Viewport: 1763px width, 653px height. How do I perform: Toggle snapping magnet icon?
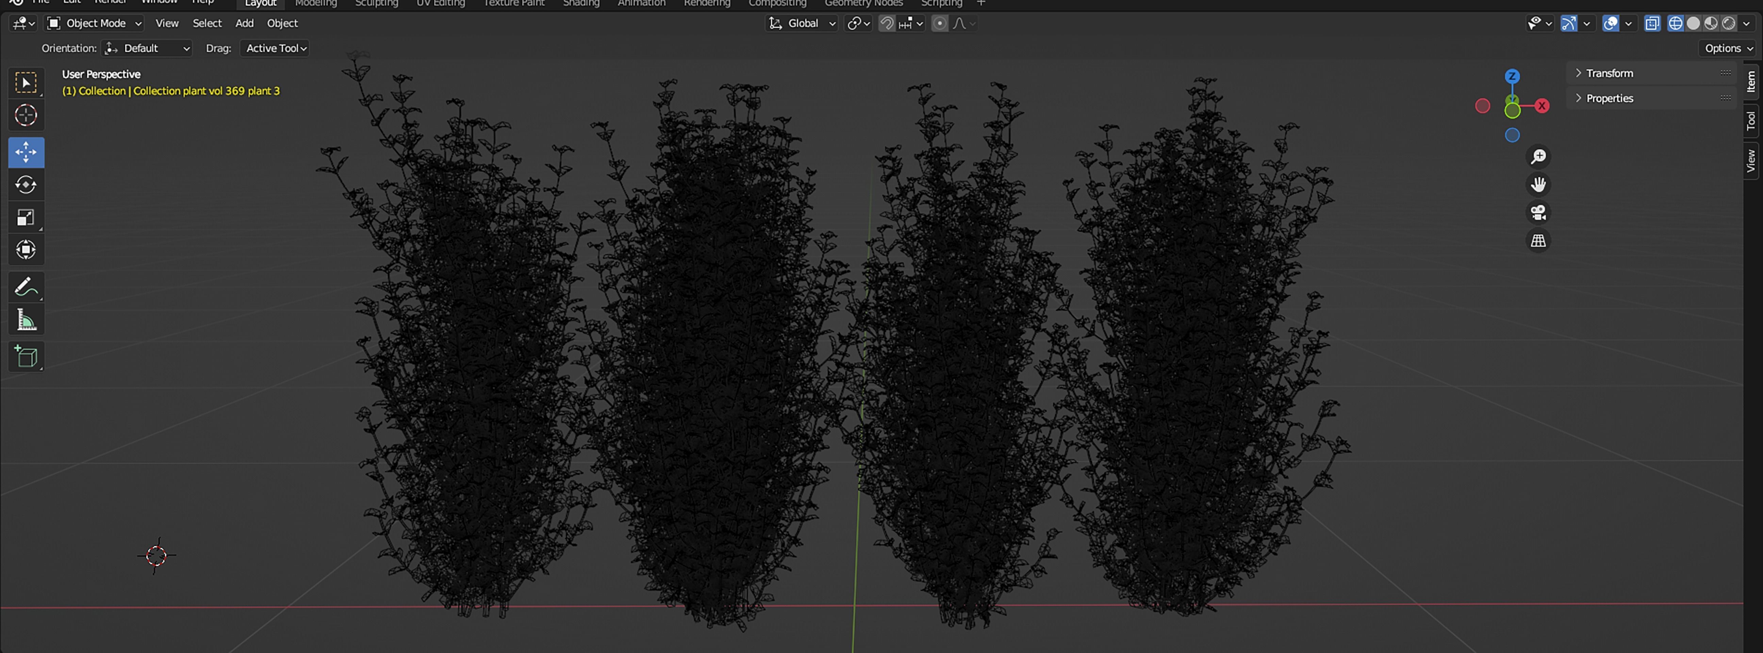coord(886,23)
